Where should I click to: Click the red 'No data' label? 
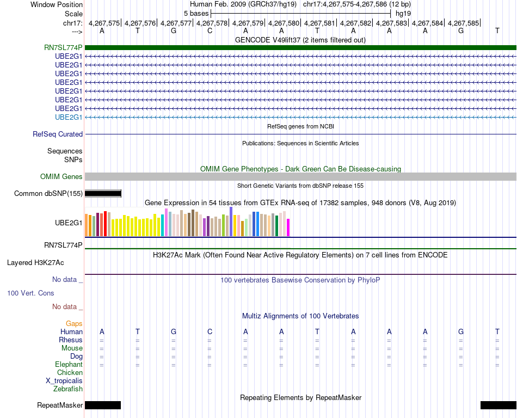[67, 306]
